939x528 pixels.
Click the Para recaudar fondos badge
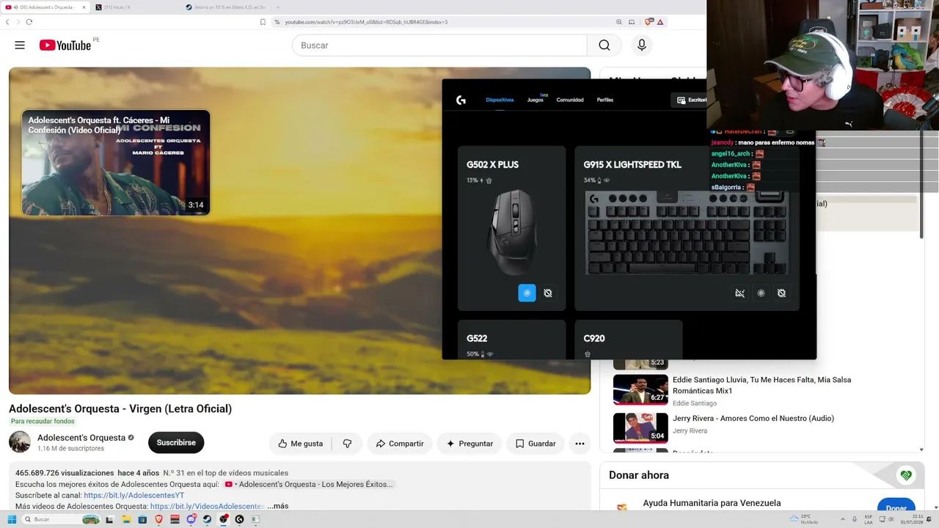pos(43,422)
